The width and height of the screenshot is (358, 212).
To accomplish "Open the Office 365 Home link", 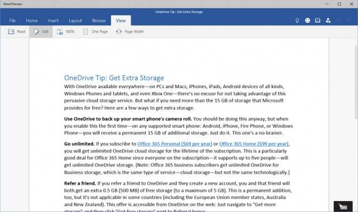I will [254, 144].
